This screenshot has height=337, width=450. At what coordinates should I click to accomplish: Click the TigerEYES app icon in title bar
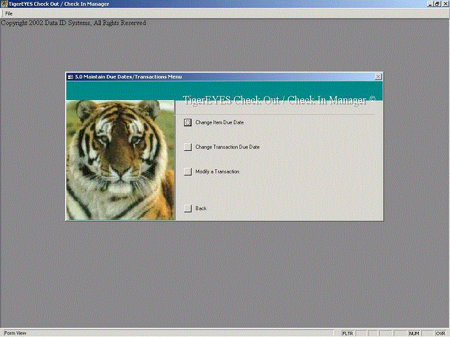click(4, 4)
